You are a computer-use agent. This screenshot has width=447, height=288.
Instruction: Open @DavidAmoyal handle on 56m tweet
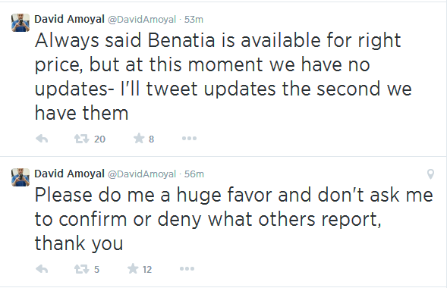[x=142, y=174]
